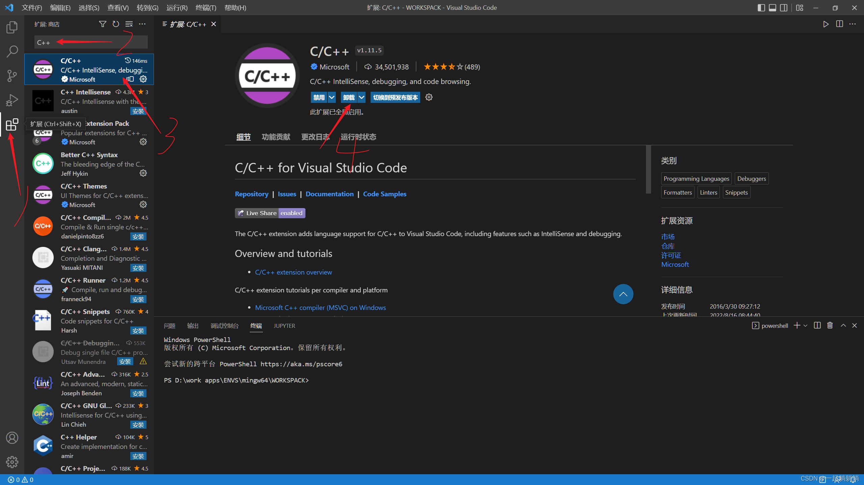Expand the Disable button dropdown arrow
This screenshot has height=485, width=864.
click(x=332, y=97)
